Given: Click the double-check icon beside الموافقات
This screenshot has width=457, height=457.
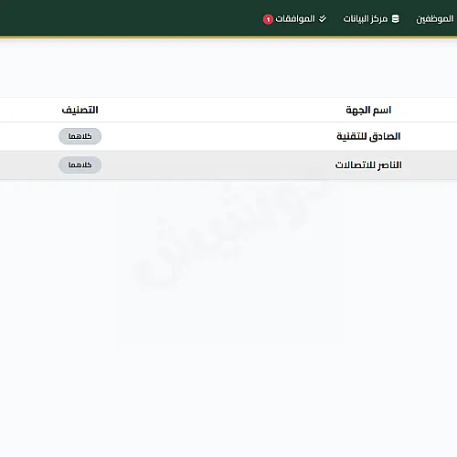Looking at the screenshot, I should (323, 19).
